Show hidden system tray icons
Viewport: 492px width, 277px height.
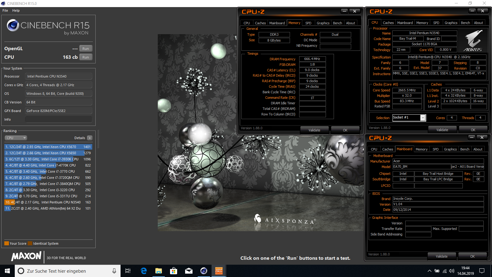coord(429,271)
